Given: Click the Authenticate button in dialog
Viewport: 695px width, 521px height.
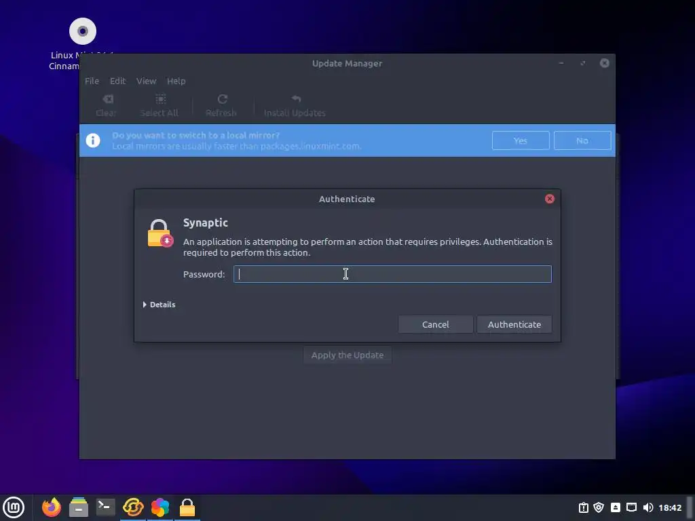Looking at the screenshot, I should (x=514, y=324).
